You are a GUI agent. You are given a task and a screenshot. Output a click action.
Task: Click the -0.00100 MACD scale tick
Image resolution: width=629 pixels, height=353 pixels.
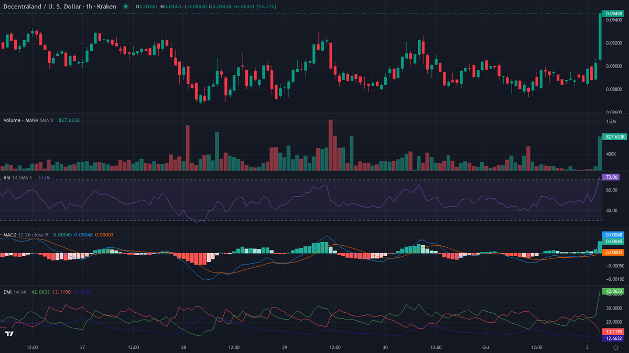[615, 280]
